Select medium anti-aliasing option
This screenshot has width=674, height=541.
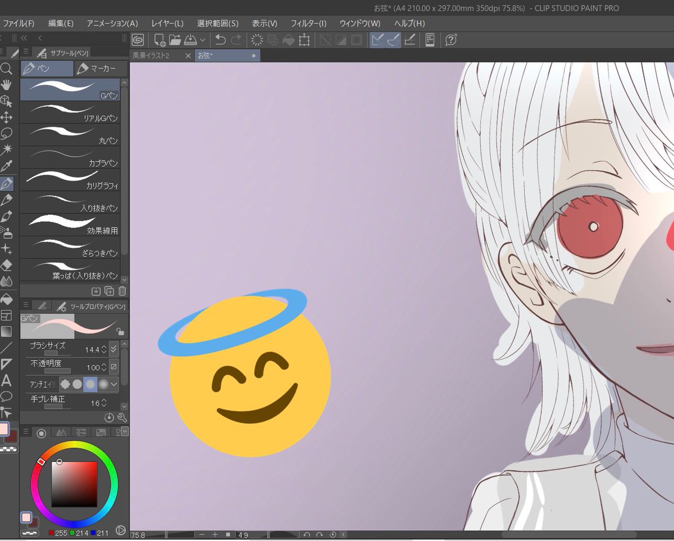90,384
